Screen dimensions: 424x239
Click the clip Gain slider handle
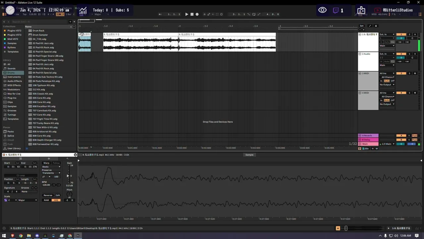point(68,176)
